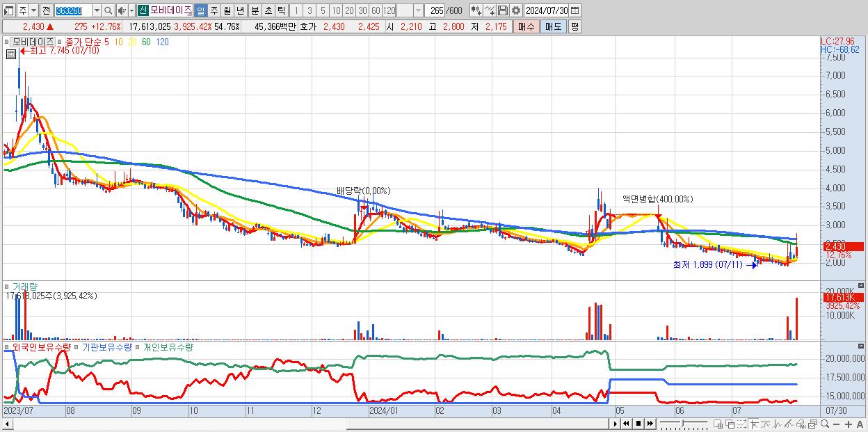868x432 pixels.
Task: Click the play replay button
Action: point(616,424)
